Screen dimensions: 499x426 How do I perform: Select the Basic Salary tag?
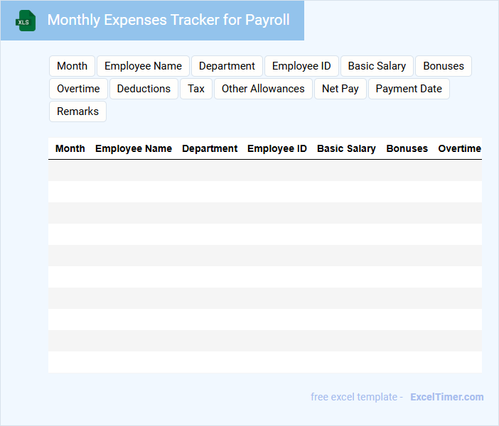(377, 66)
